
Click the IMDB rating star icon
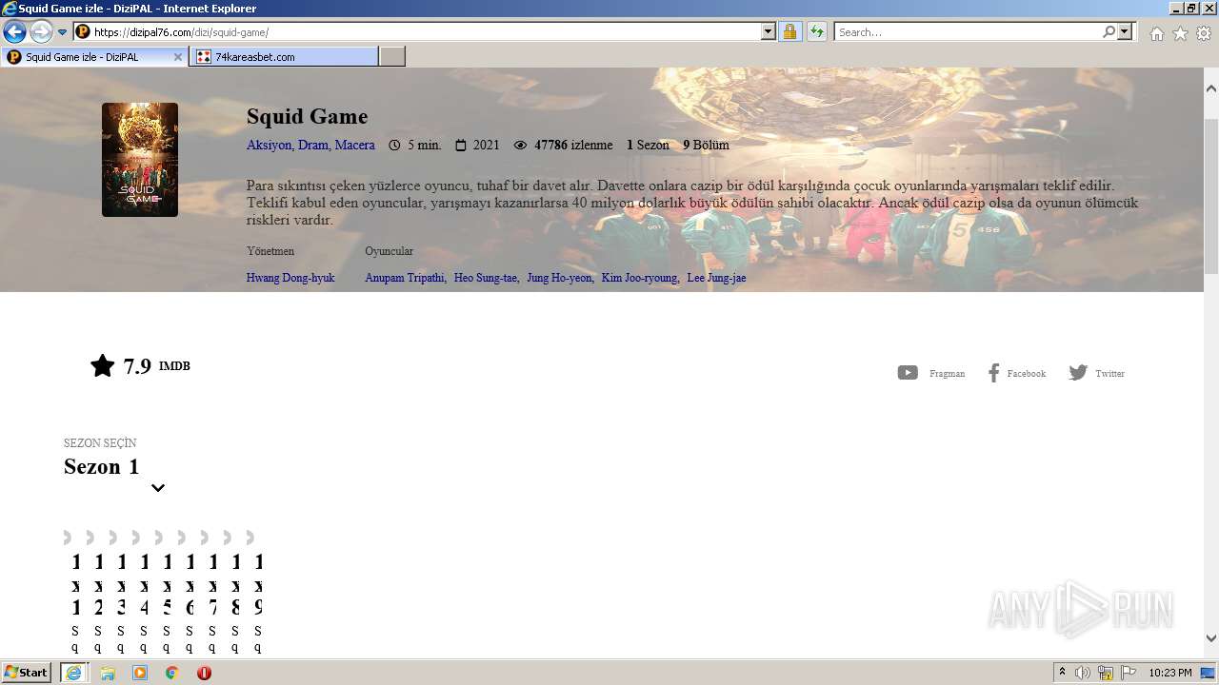pos(103,365)
